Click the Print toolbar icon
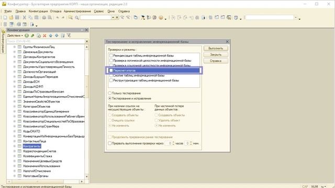 [44, 18]
